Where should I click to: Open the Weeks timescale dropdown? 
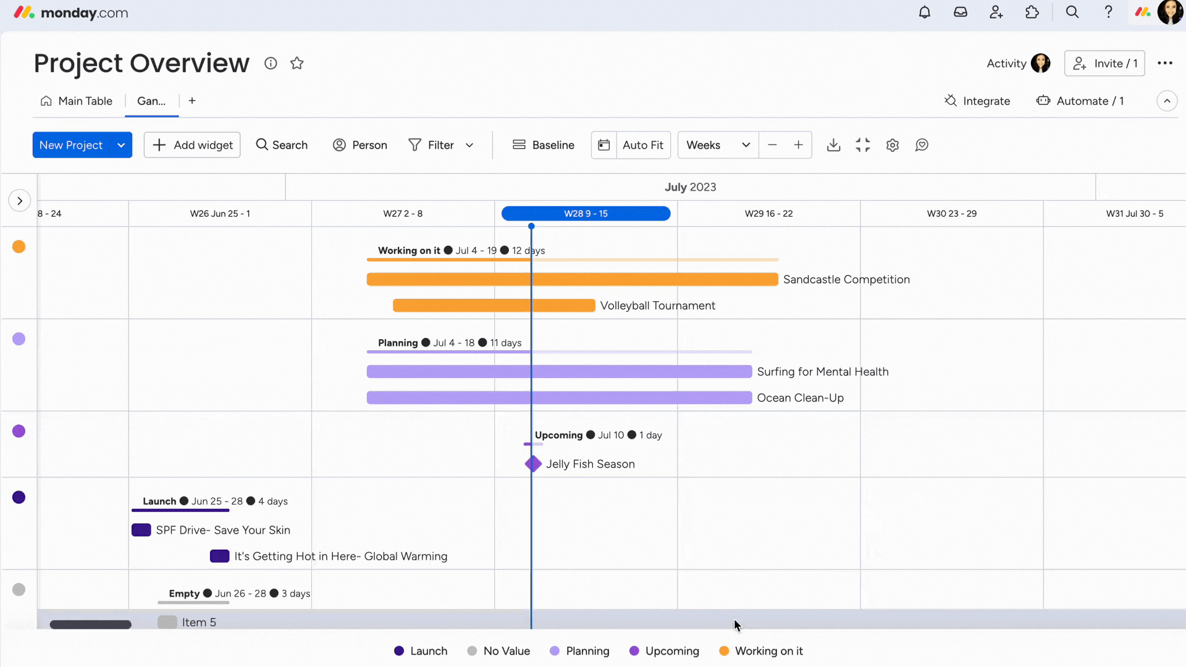coord(718,145)
